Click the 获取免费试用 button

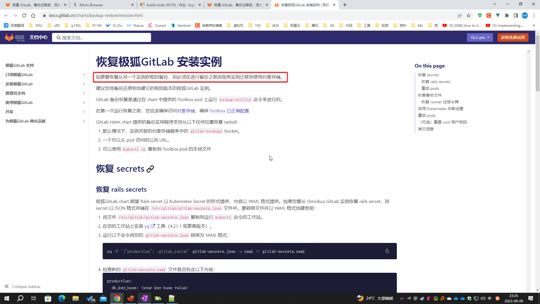pyautogui.click(x=513, y=37)
